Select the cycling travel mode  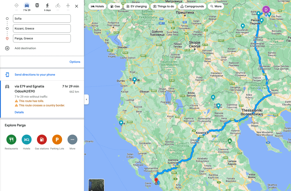coord(58,5)
